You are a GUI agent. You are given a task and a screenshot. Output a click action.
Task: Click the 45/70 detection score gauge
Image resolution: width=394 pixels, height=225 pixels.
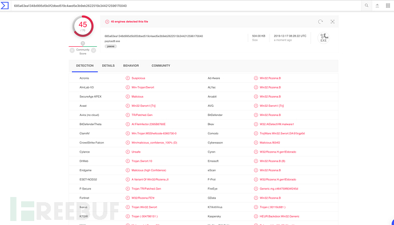83,26
